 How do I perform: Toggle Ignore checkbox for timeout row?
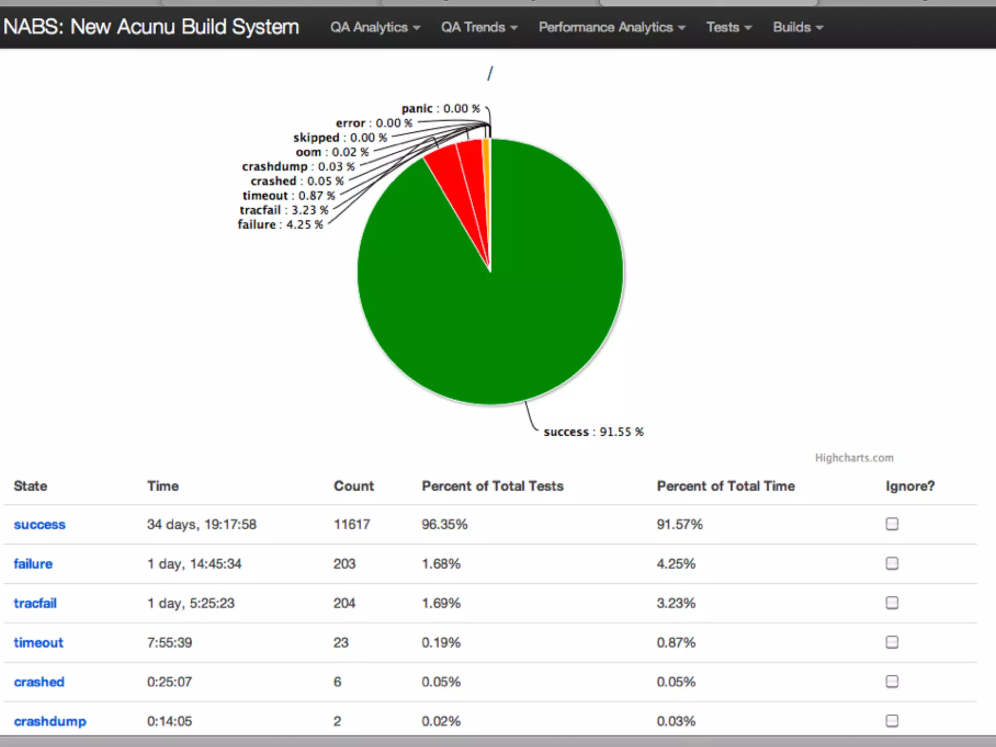coord(892,642)
